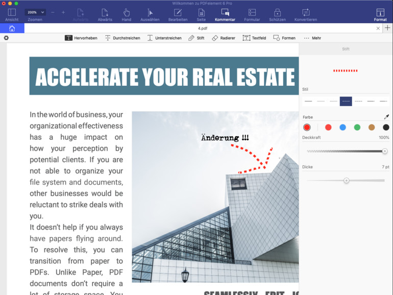Click the Deckkraft opacity slider handle
Viewport: 393px width, 295px height.
385,151
